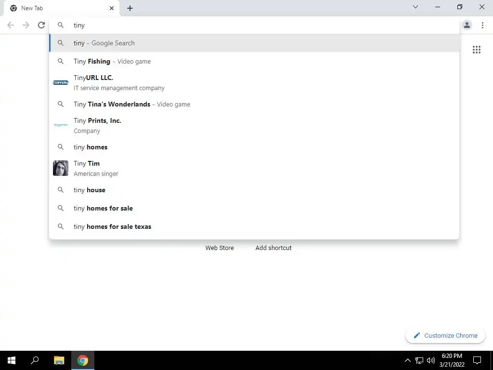Choose tiny homes suggestion
493x370 pixels.
(255, 147)
